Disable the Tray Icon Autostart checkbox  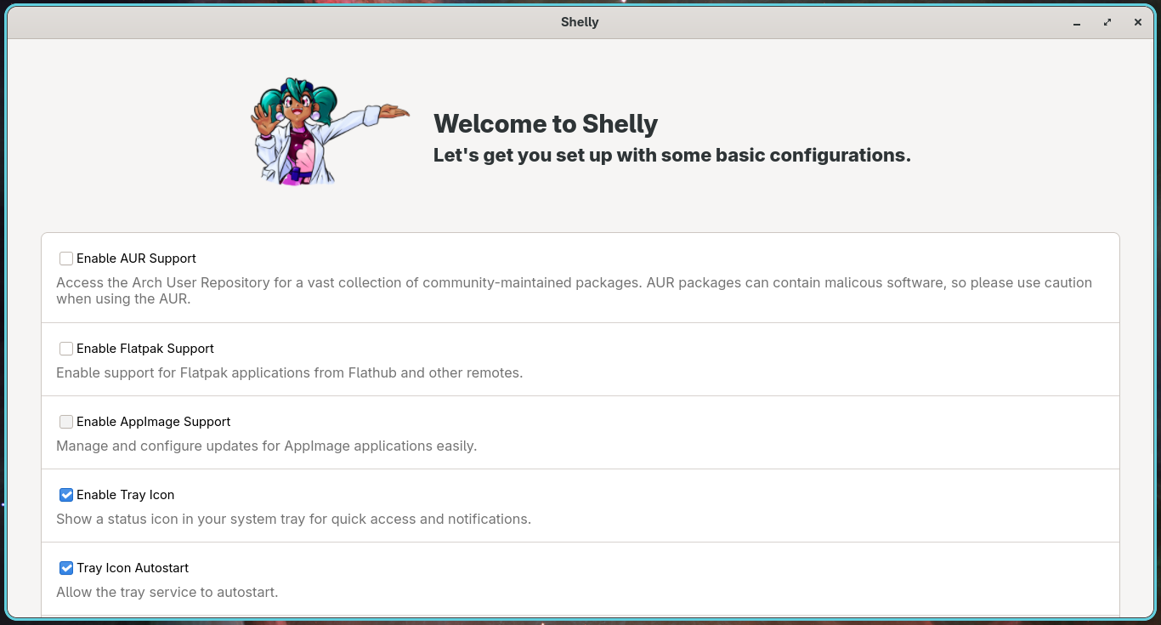point(66,568)
